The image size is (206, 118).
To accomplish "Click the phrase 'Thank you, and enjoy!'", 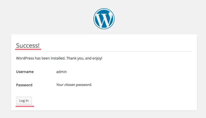I will (84, 58).
